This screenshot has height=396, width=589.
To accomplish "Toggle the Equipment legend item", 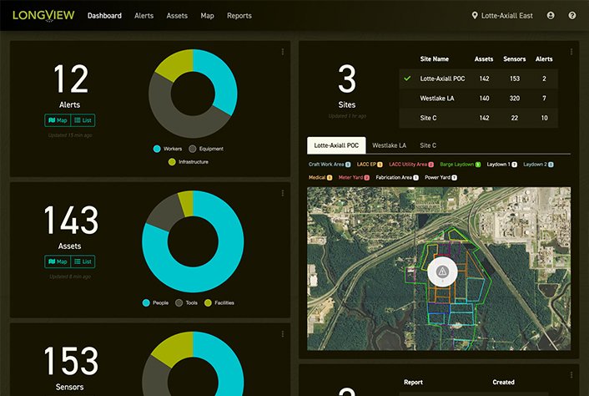I will point(209,149).
